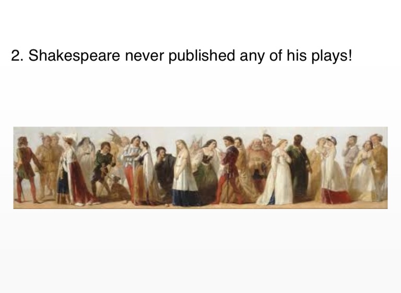Screen dimensions: 401x293
Task: Click the embracing woman with red skirt hem
Action: coord(333,170)
